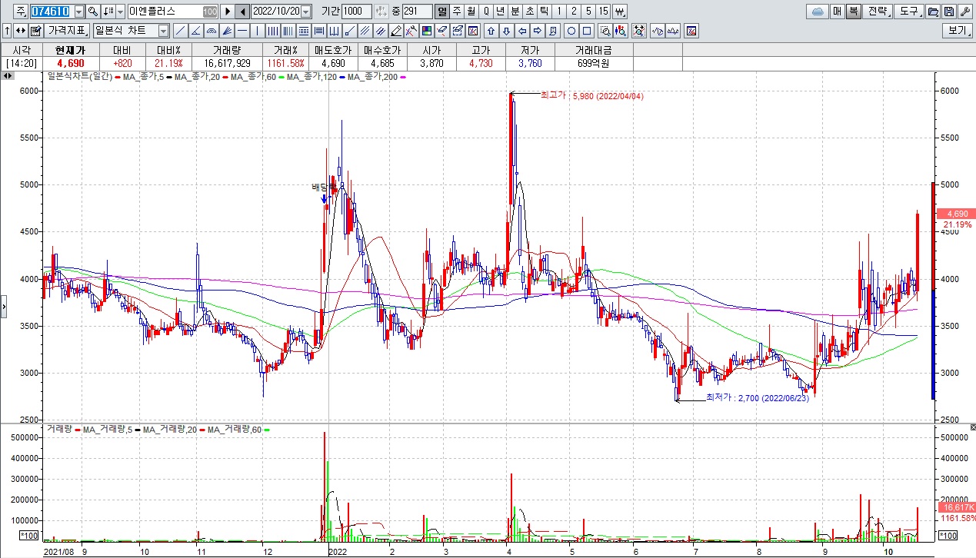
Task: Select the 1 interval button
Action: [x=559, y=12]
